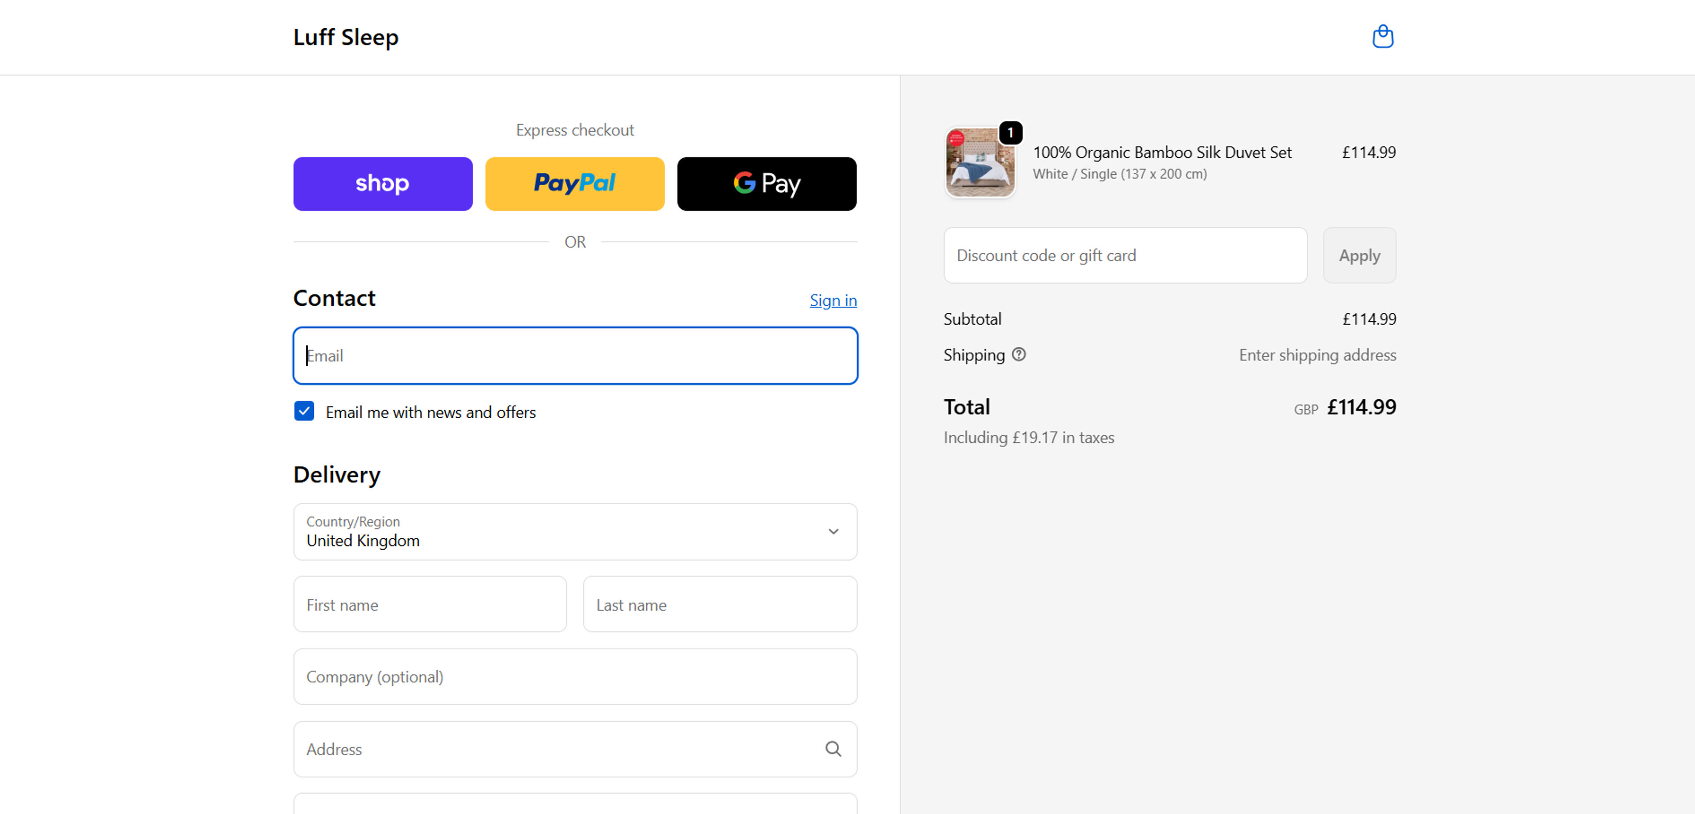The height and width of the screenshot is (814, 1695).
Task: Open the Sign in link
Action: [x=833, y=300]
